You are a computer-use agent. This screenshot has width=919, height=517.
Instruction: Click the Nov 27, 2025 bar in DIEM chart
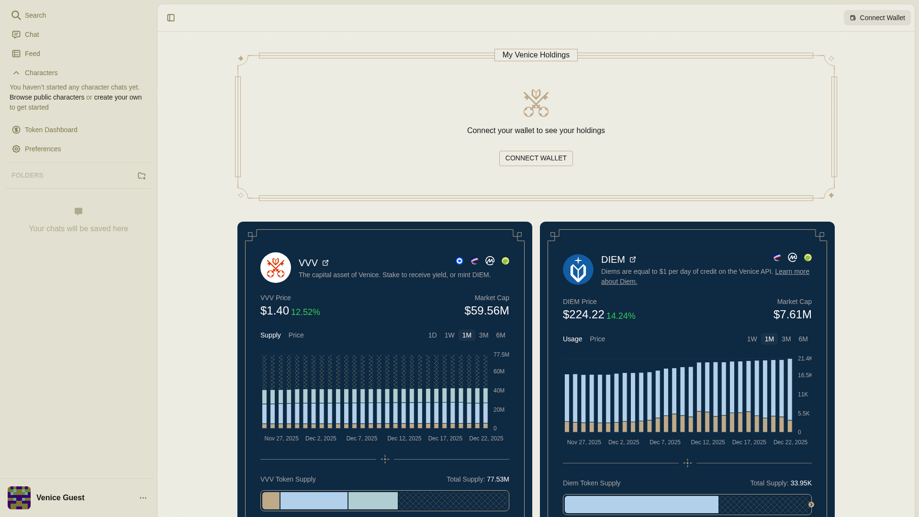pyautogui.click(x=583, y=404)
